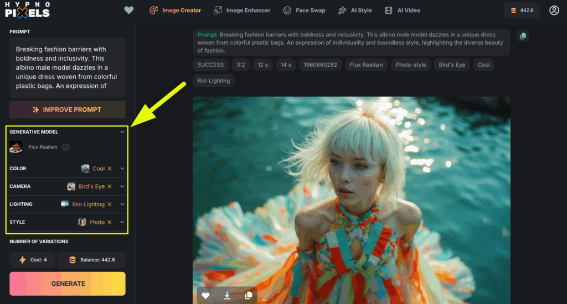
Task: Open the user account profile icon
Action: pyautogui.click(x=554, y=11)
